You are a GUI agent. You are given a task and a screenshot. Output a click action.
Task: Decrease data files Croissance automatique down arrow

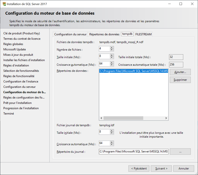coord(112,65)
